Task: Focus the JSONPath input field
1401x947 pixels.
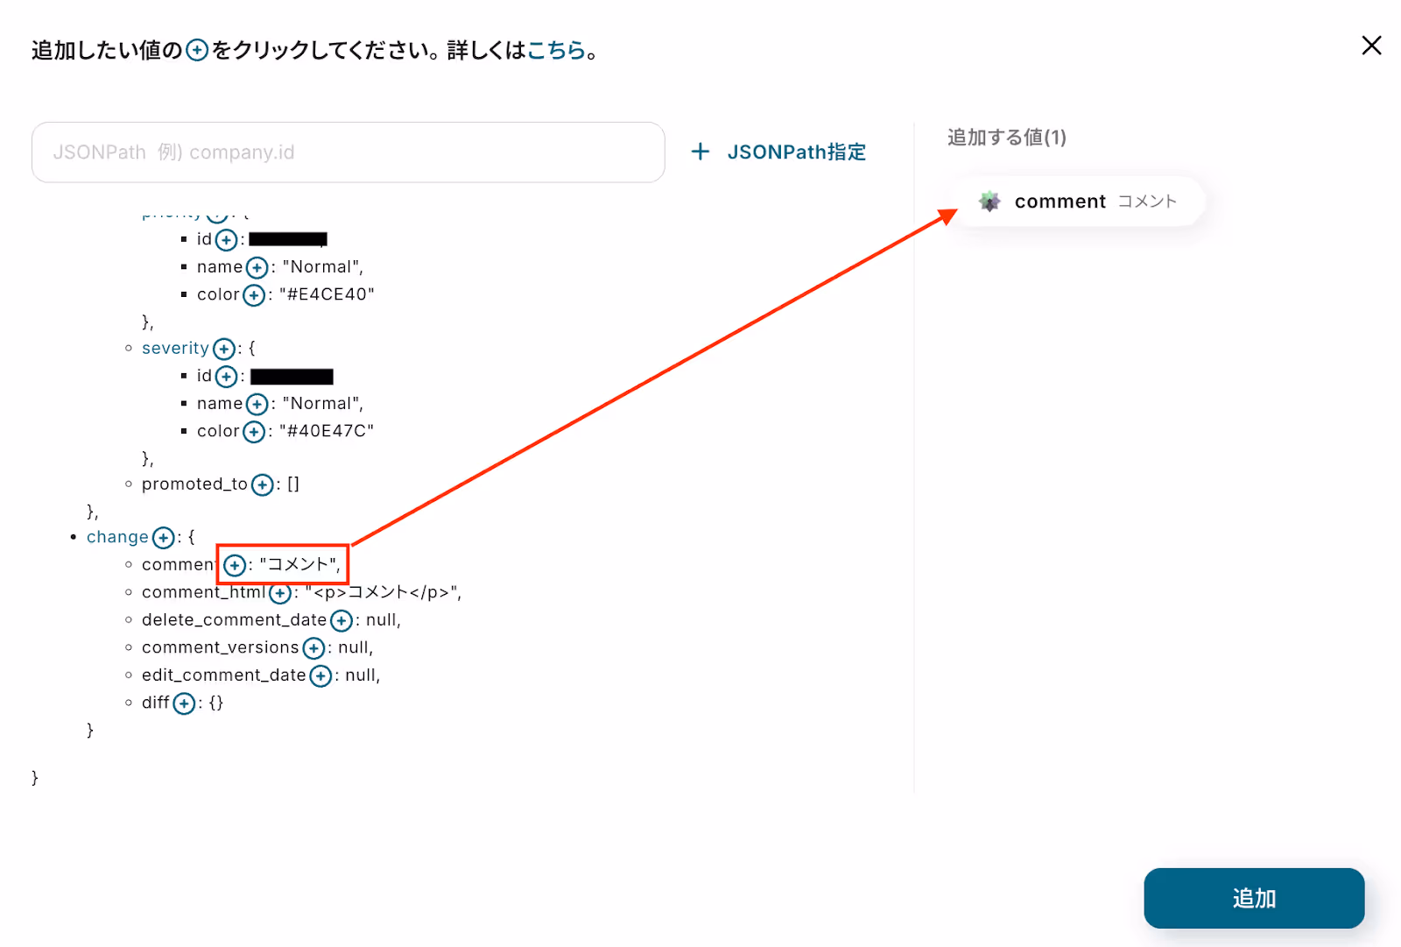Action: click(348, 152)
